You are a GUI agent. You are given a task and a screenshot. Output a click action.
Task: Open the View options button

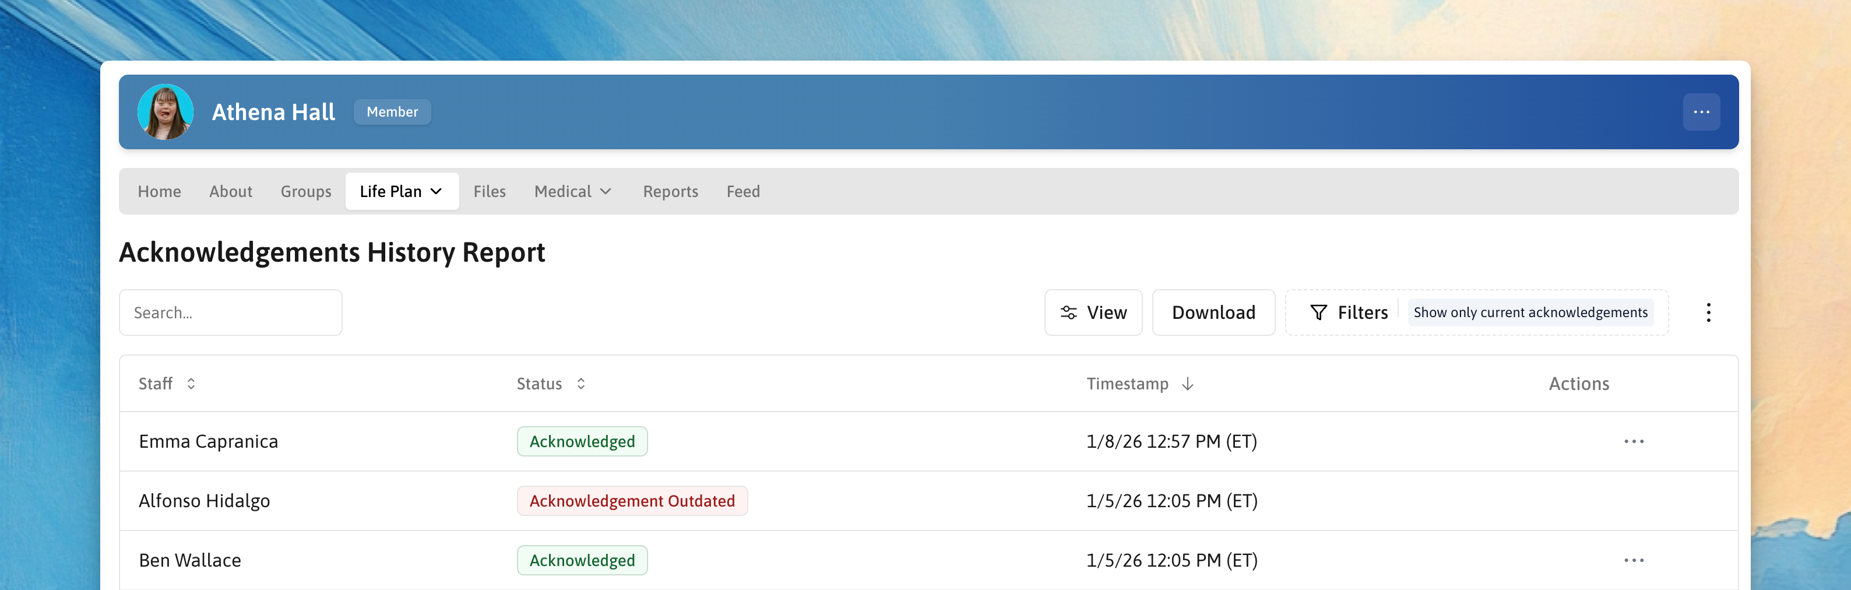coord(1093,312)
